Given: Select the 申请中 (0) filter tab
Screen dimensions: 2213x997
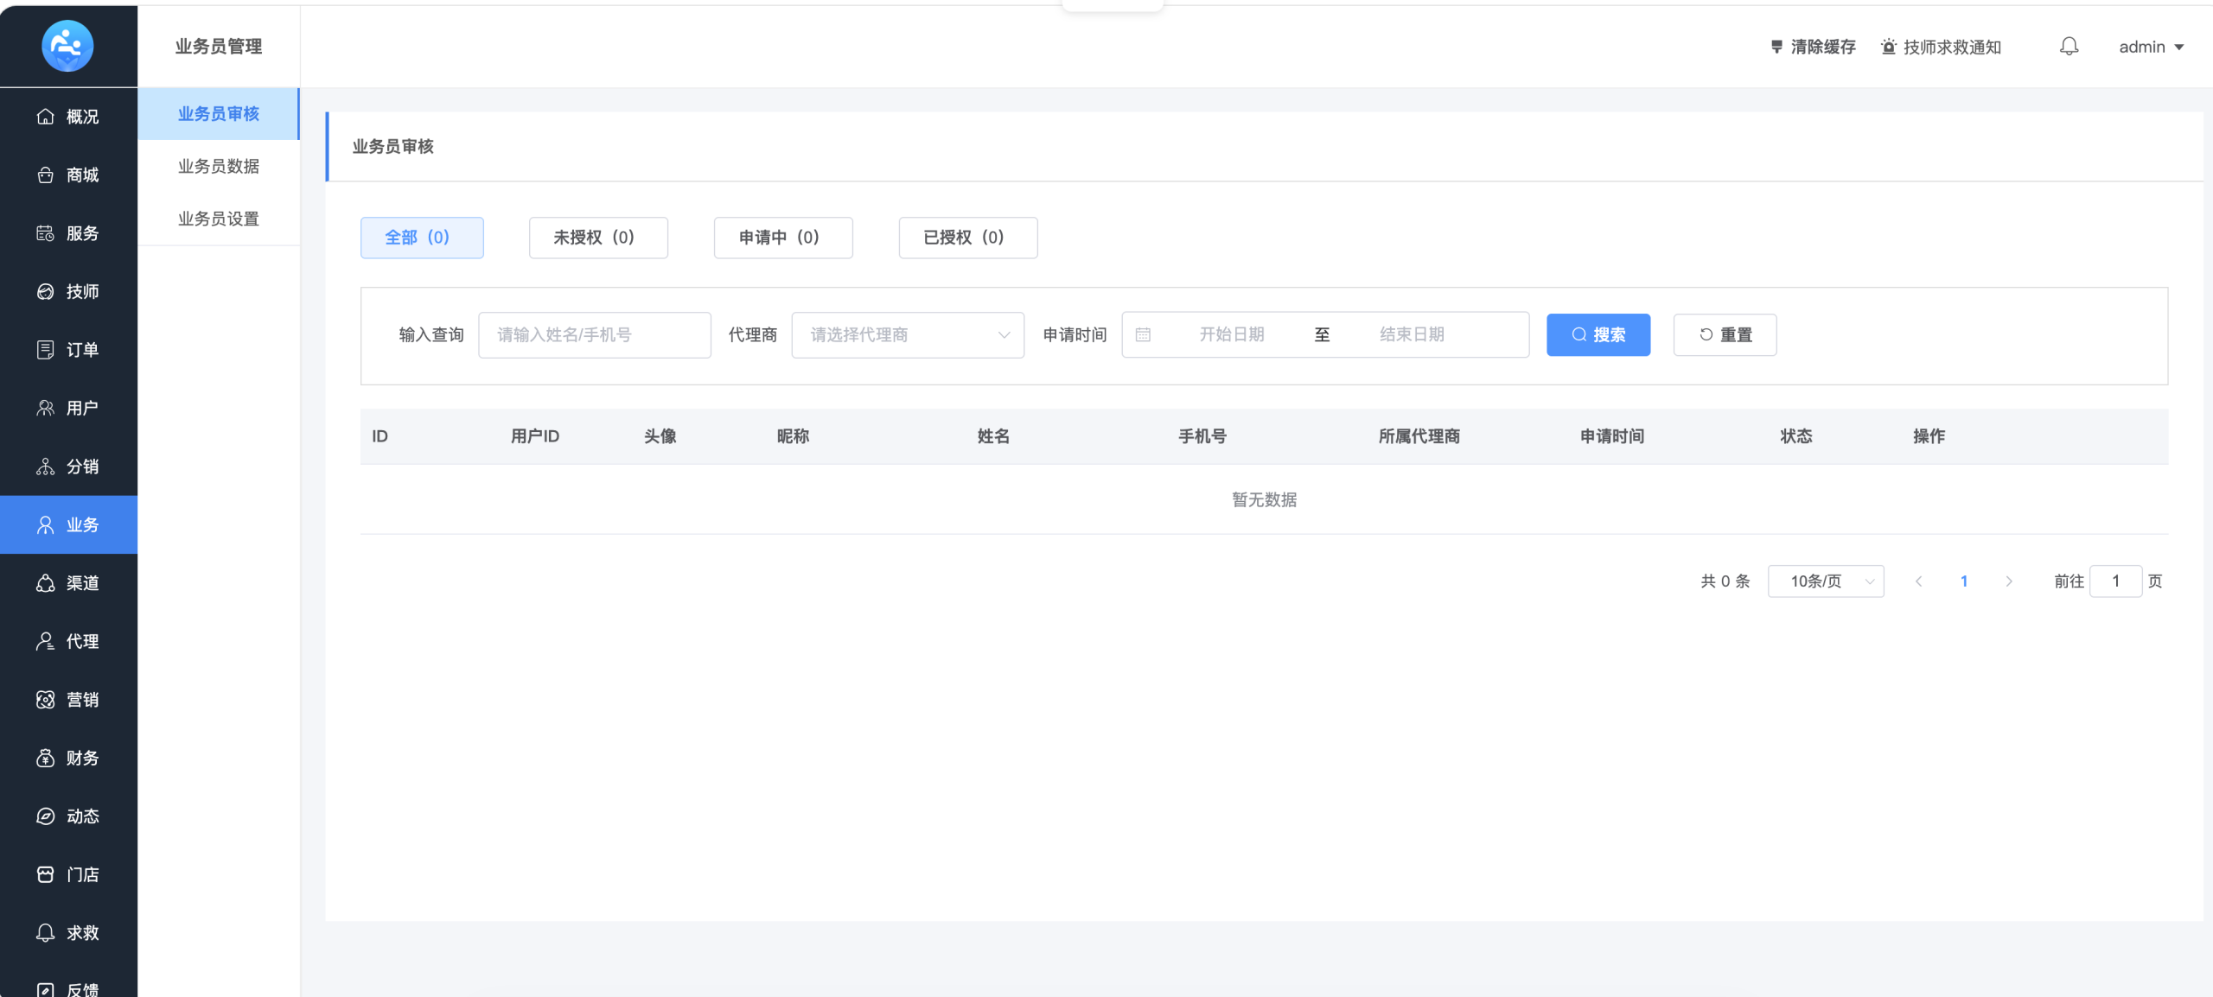Looking at the screenshot, I should tap(783, 238).
